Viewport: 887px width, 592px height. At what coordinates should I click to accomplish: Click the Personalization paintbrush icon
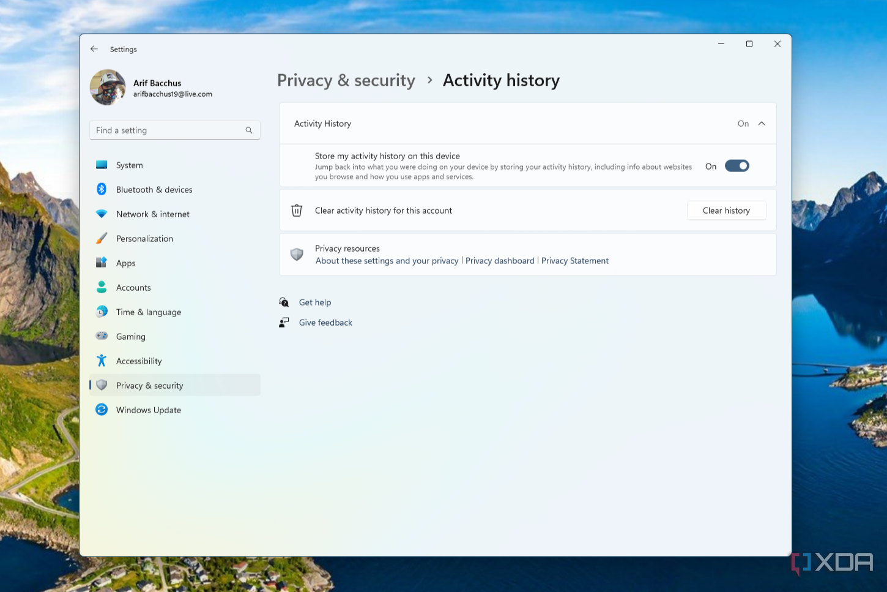(x=102, y=239)
